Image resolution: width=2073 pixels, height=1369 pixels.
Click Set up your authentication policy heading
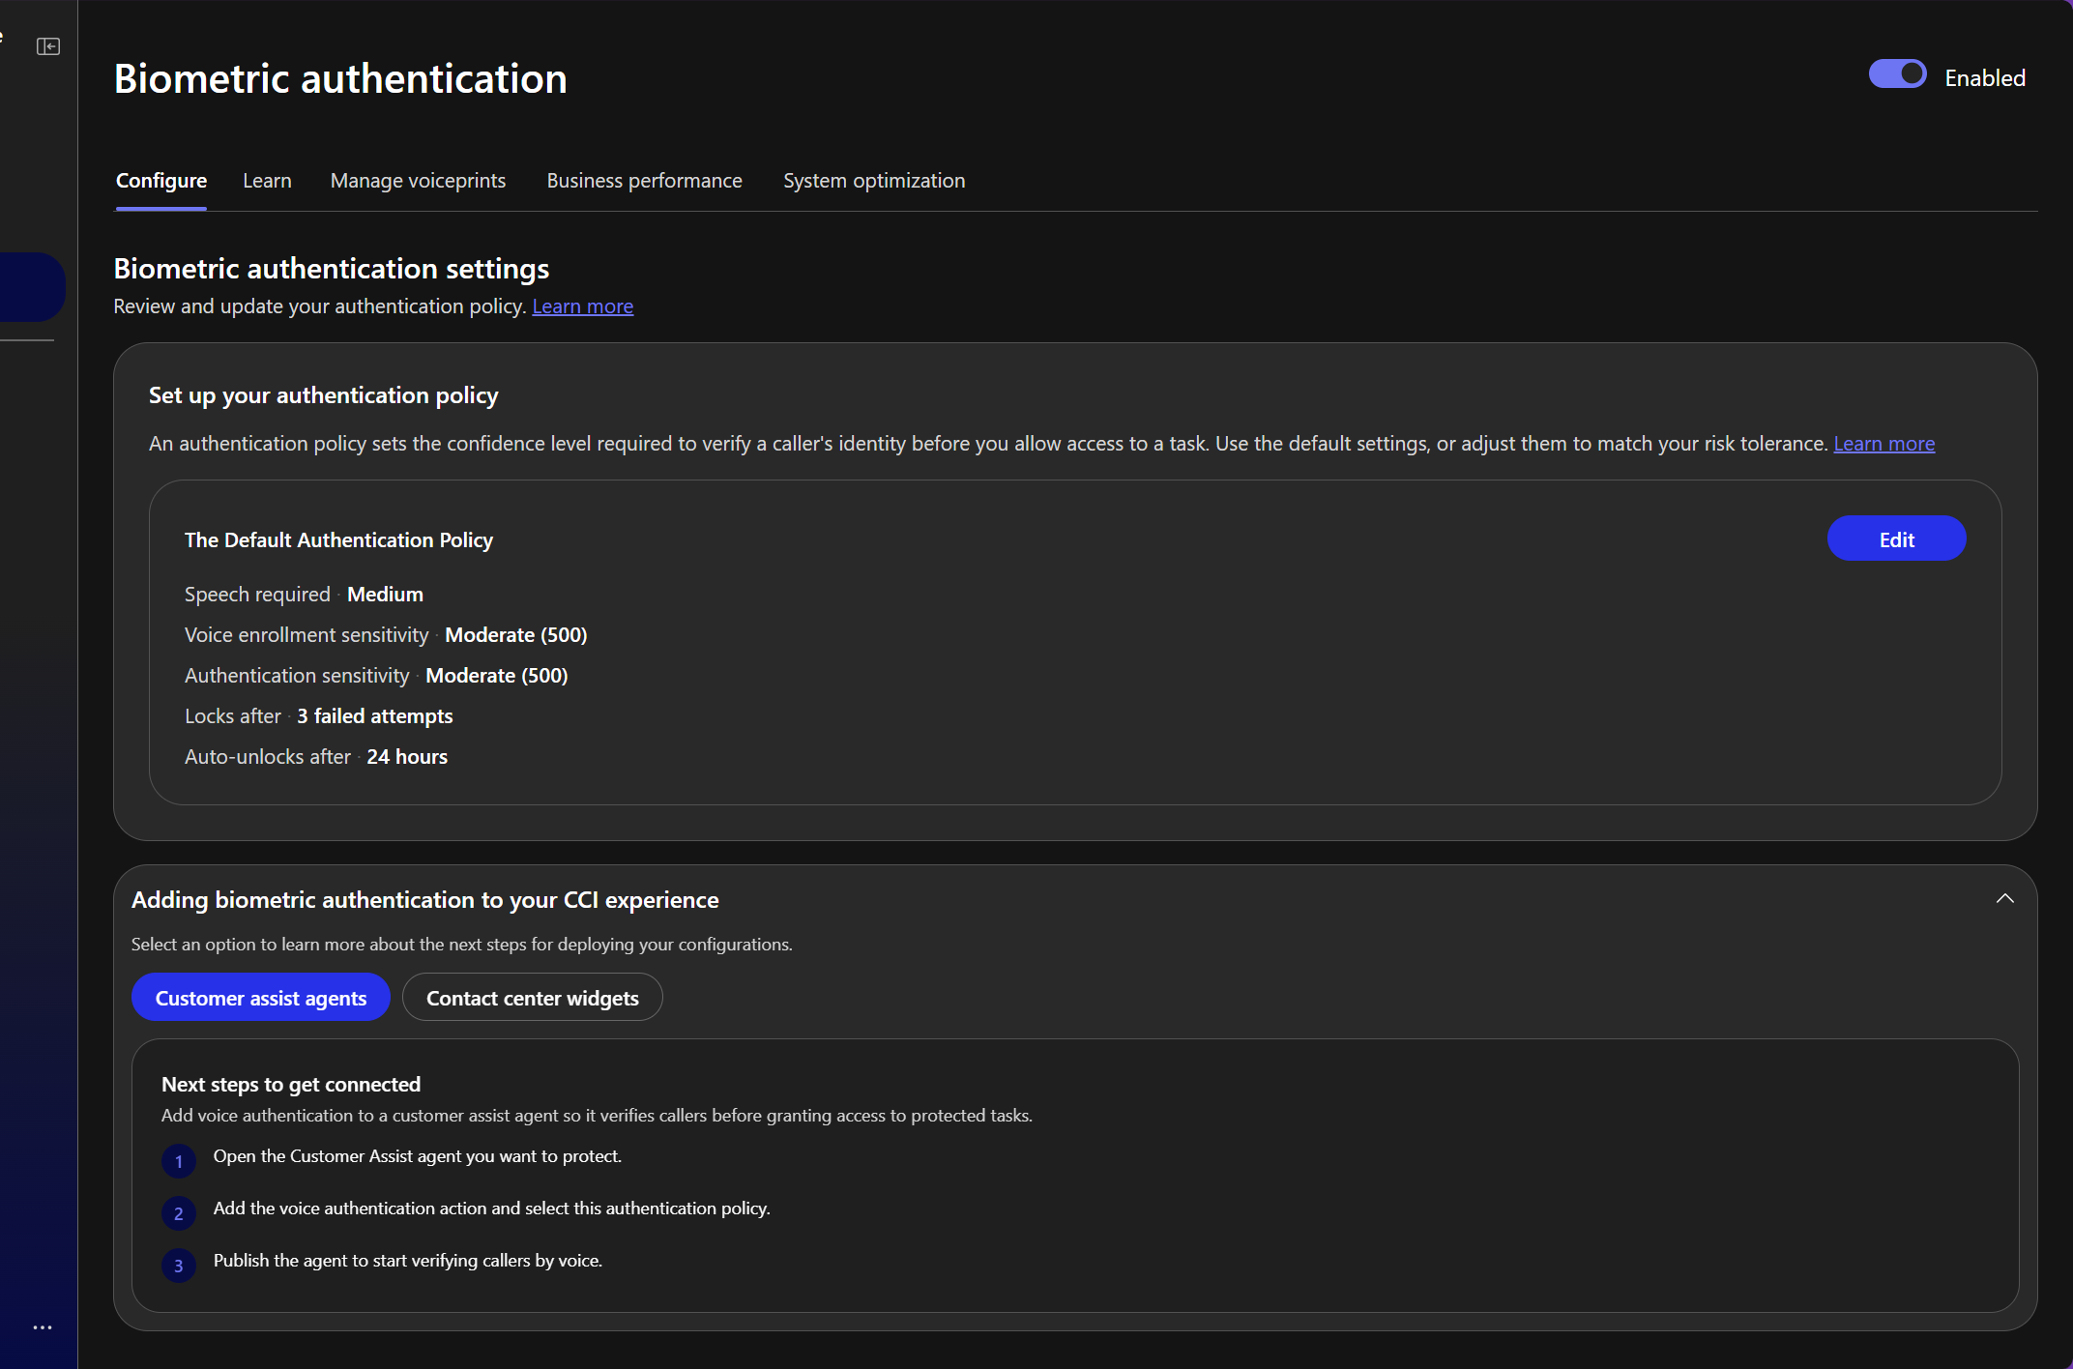click(324, 395)
